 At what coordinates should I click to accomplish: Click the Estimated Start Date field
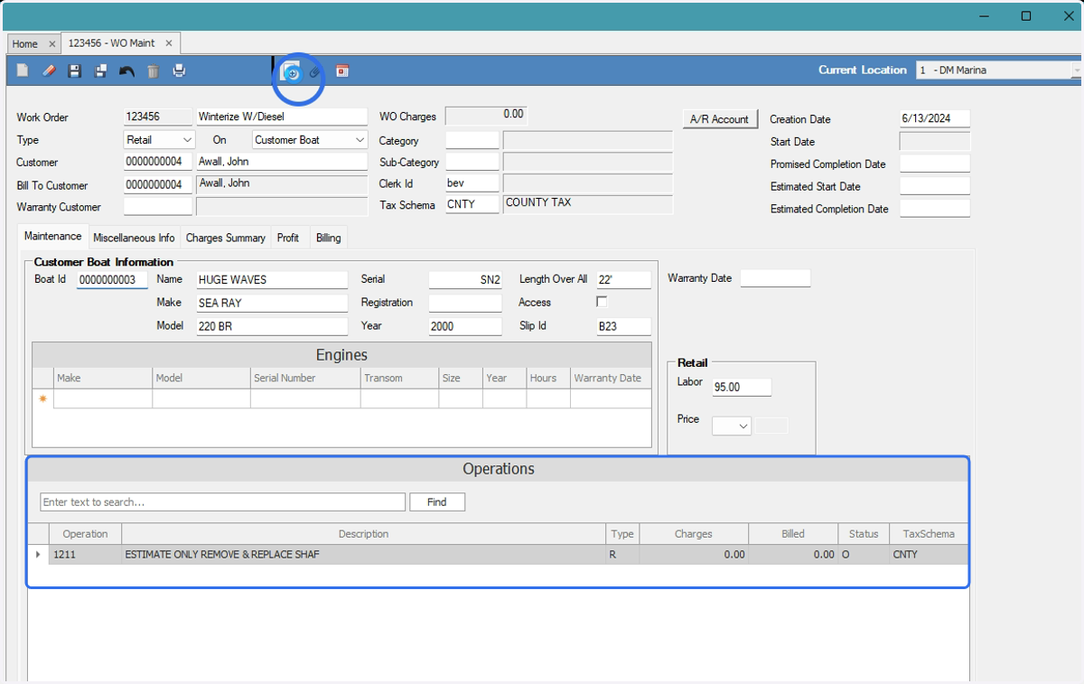(935, 186)
